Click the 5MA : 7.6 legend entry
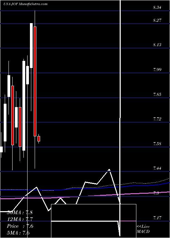Image resolution: width=170 pixels, height=238 pixels. point(18,233)
